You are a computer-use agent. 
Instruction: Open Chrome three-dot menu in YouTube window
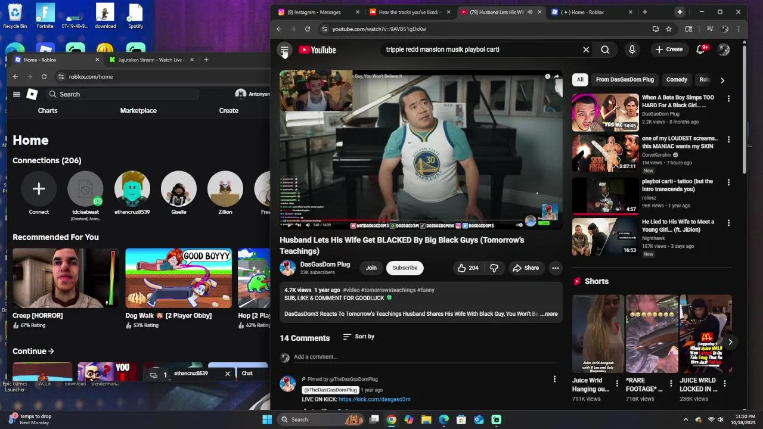coord(739,29)
